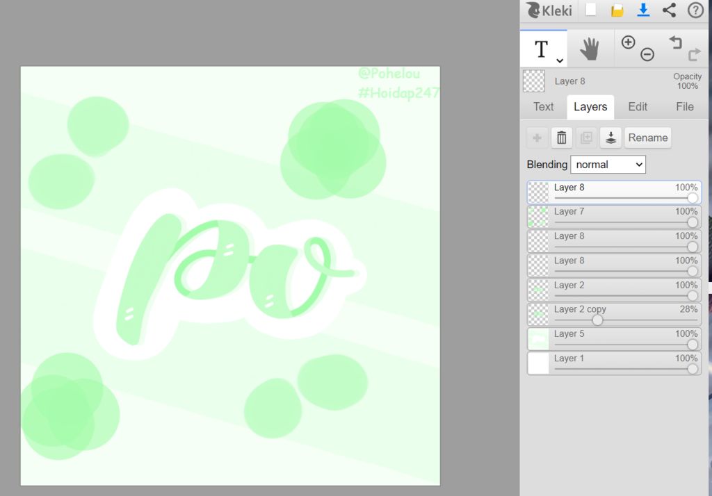
Task: Expand the tool chooser chevron
Action: [x=560, y=60]
